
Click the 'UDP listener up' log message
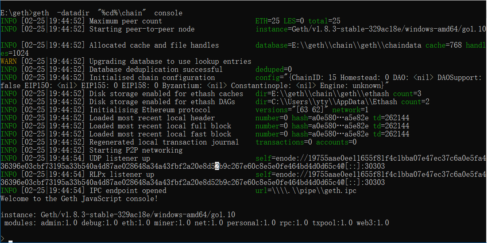[x=119, y=158]
